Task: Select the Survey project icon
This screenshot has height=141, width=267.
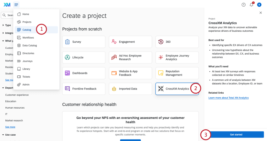Action: click(68, 42)
